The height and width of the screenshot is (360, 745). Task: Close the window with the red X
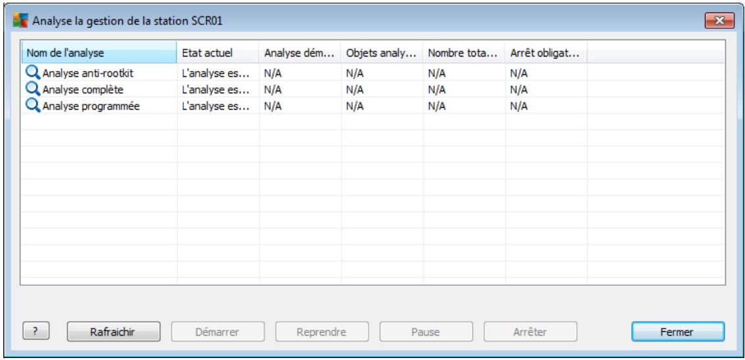coord(720,20)
